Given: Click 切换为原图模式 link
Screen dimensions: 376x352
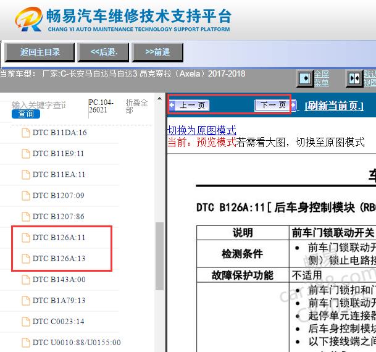Looking at the screenshot, I should [x=202, y=130].
